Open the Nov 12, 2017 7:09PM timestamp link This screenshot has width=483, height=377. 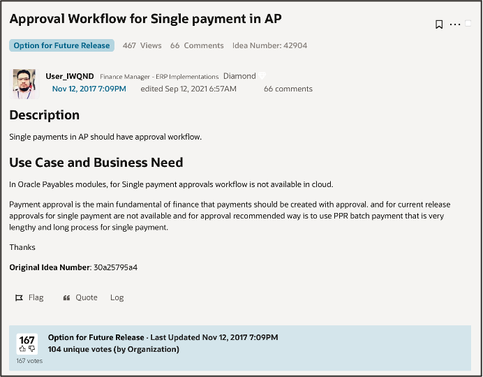click(89, 89)
